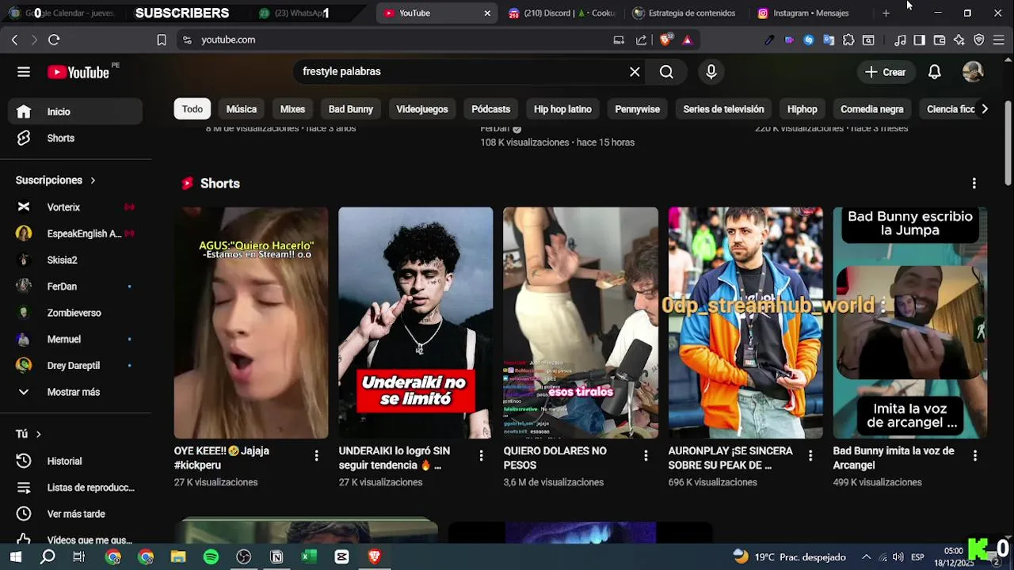Open EspeakEnglish channel subscription
The height and width of the screenshot is (570, 1014).
tap(75, 234)
